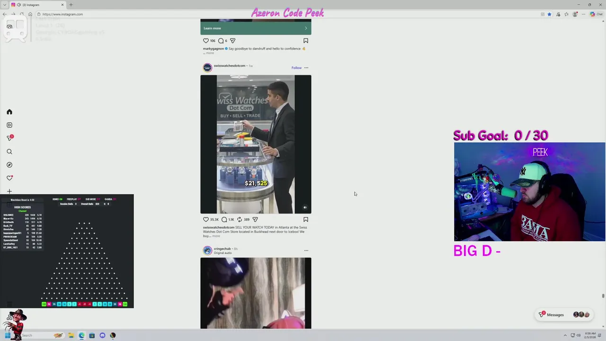Click likes count 106 on markygagnon post
The height and width of the screenshot is (341, 606).
[x=213, y=41]
